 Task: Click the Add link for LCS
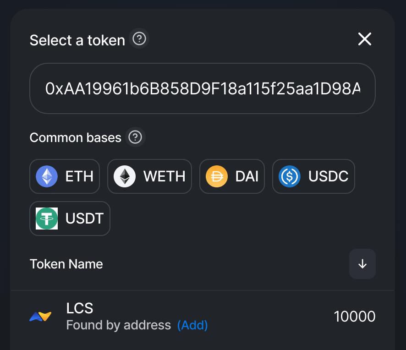tap(192, 325)
